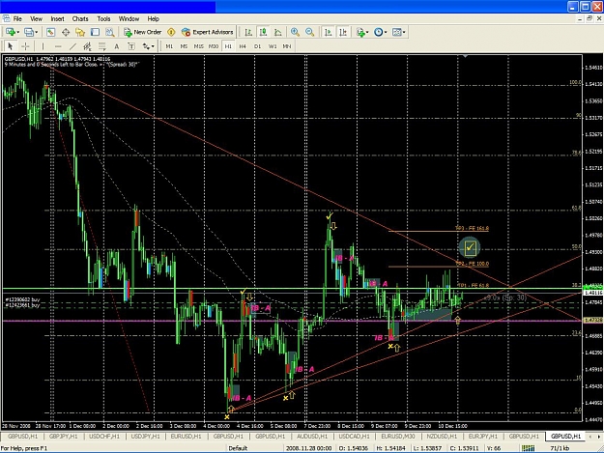The image size is (604, 453).
Task: Open the Charts menu
Action: (80, 19)
